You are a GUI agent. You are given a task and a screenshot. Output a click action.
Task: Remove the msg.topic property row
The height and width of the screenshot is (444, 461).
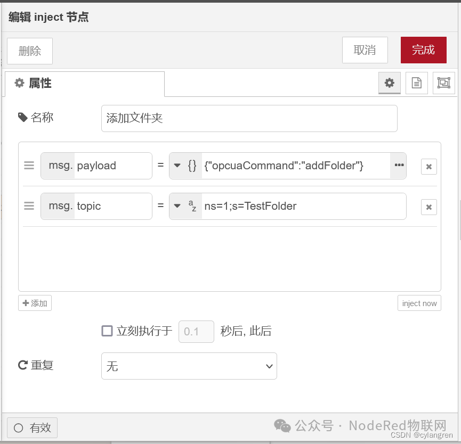coord(428,207)
